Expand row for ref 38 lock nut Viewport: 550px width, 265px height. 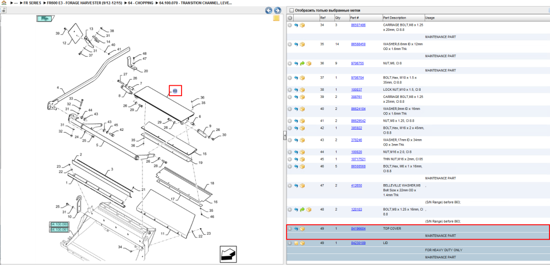point(290,90)
